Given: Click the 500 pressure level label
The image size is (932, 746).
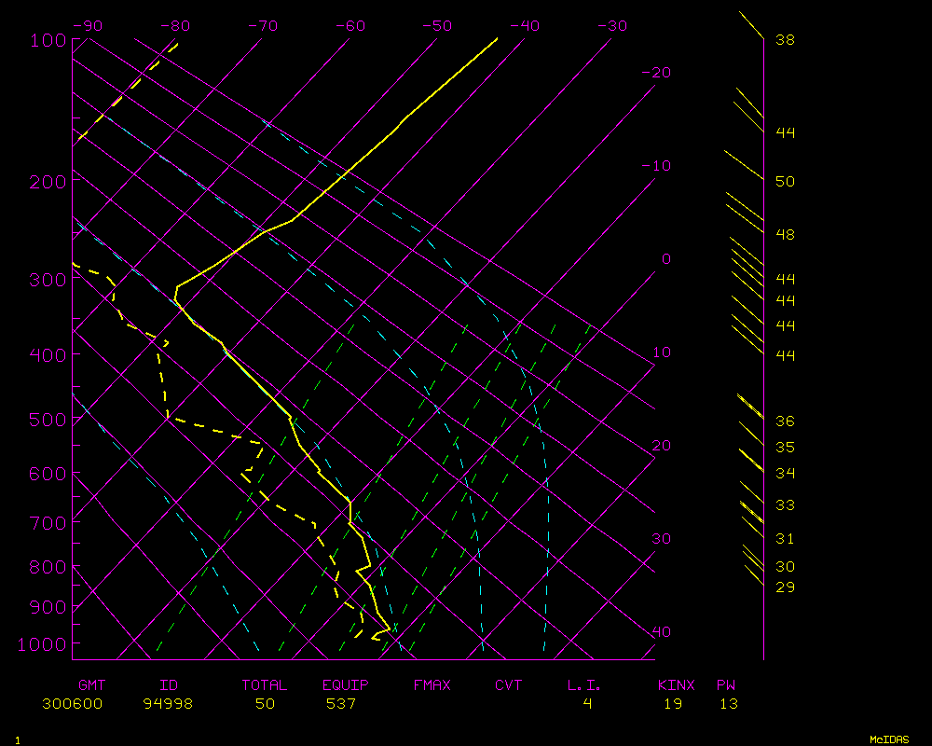Looking at the screenshot, I should [47, 421].
